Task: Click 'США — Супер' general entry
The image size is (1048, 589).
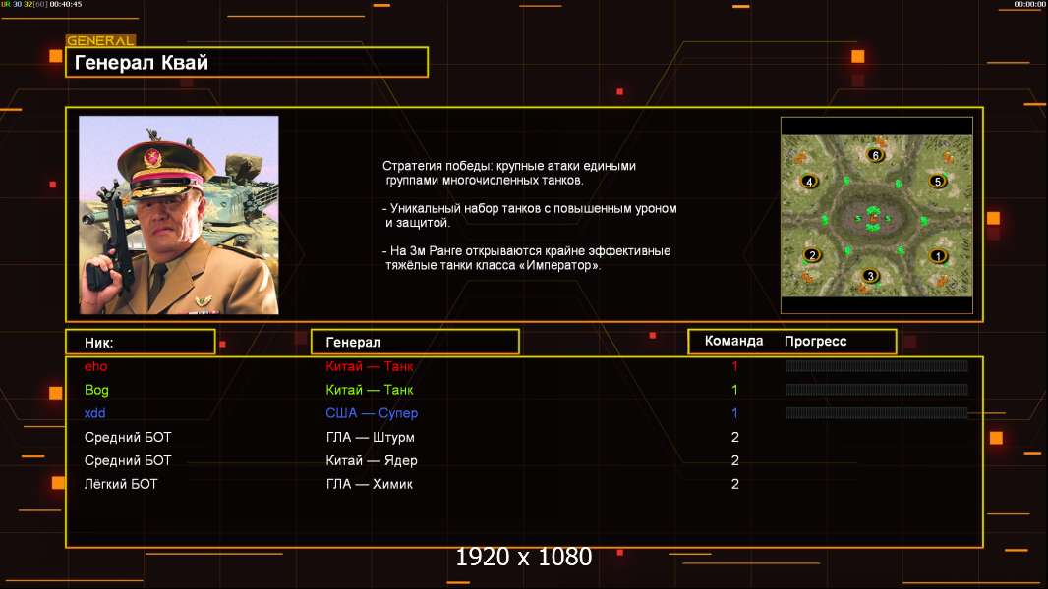Action: [x=372, y=413]
